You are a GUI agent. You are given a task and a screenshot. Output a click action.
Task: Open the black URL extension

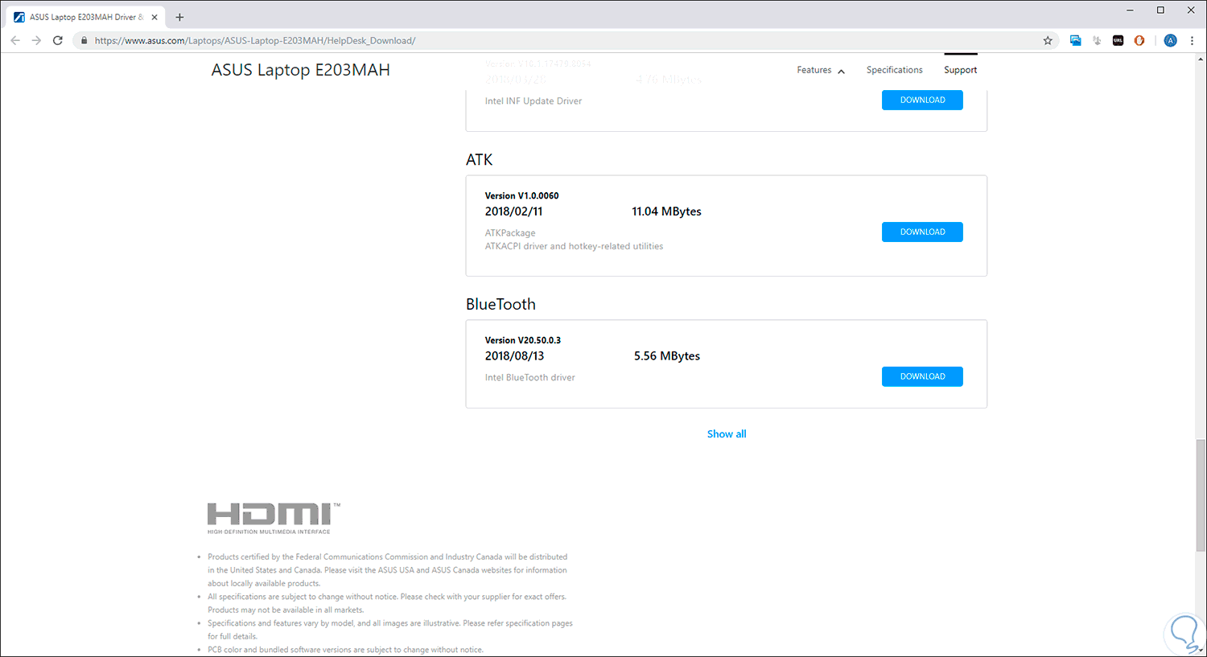click(1118, 40)
